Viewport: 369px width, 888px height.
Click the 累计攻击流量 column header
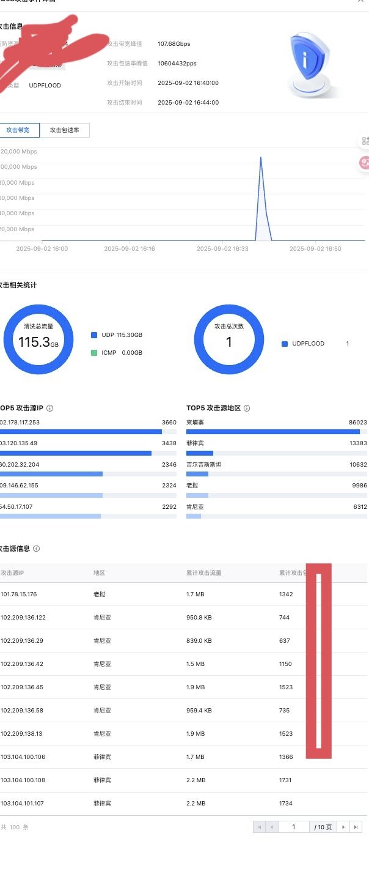(204, 573)
